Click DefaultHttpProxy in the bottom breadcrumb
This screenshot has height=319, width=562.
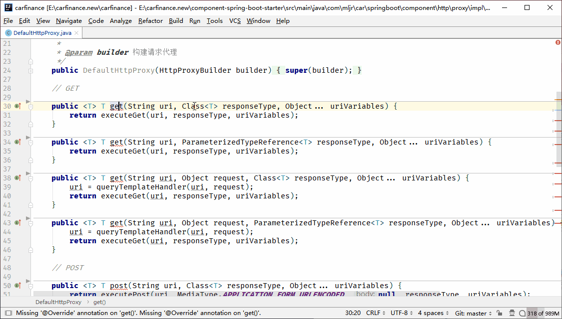58,302
